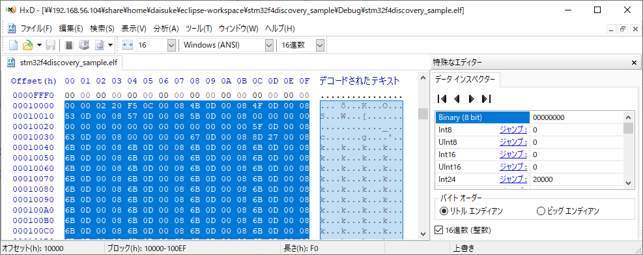This screenshot has width=643, height=255.
Task: Click the MDI child close button
Action: [635, 29]
